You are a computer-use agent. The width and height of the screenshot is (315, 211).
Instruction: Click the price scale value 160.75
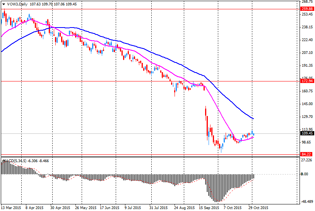click(307, 91)
